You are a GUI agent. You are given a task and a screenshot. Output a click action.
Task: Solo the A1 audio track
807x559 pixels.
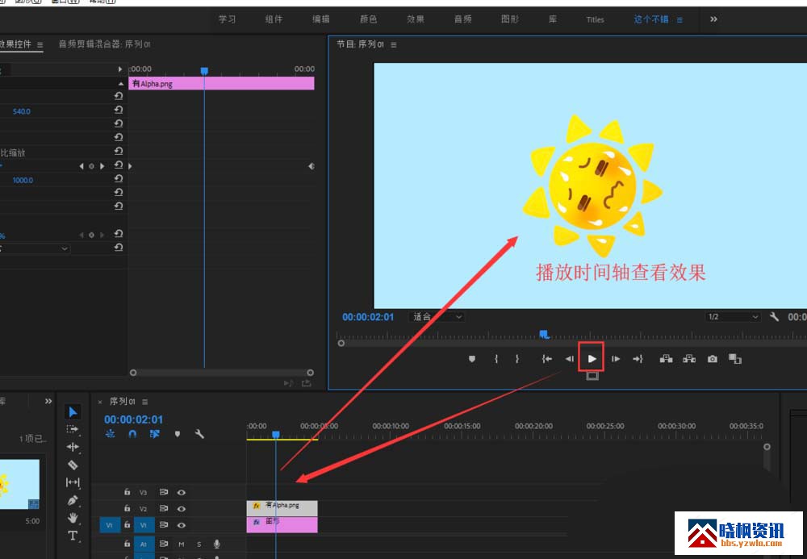click(x=199, y=544)
